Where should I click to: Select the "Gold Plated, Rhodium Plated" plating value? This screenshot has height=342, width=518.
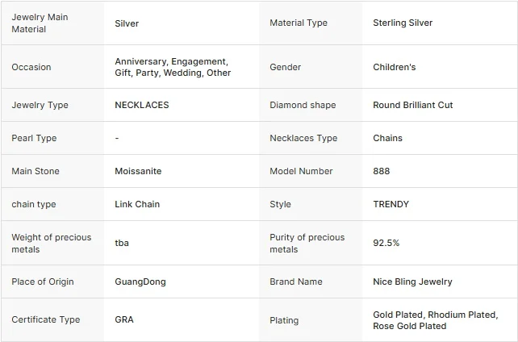435,315
